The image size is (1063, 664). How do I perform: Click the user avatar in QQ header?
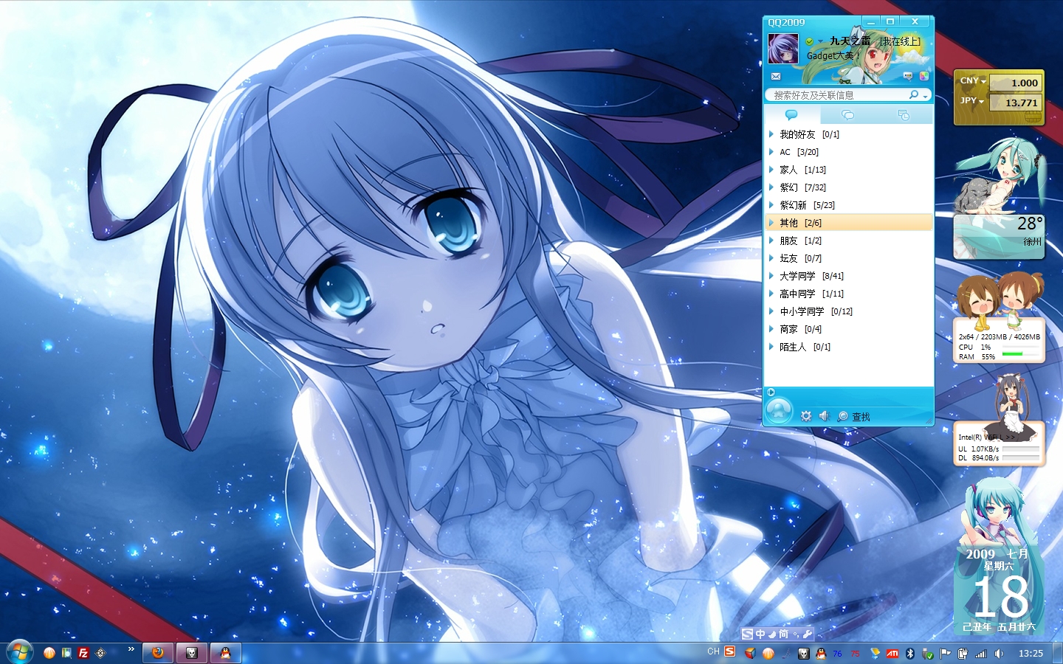point(783,49)
